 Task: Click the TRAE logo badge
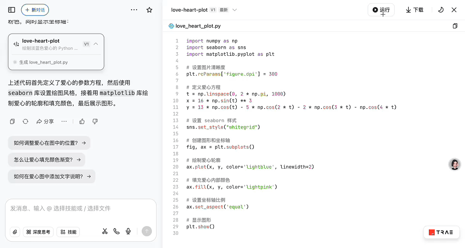441,232
